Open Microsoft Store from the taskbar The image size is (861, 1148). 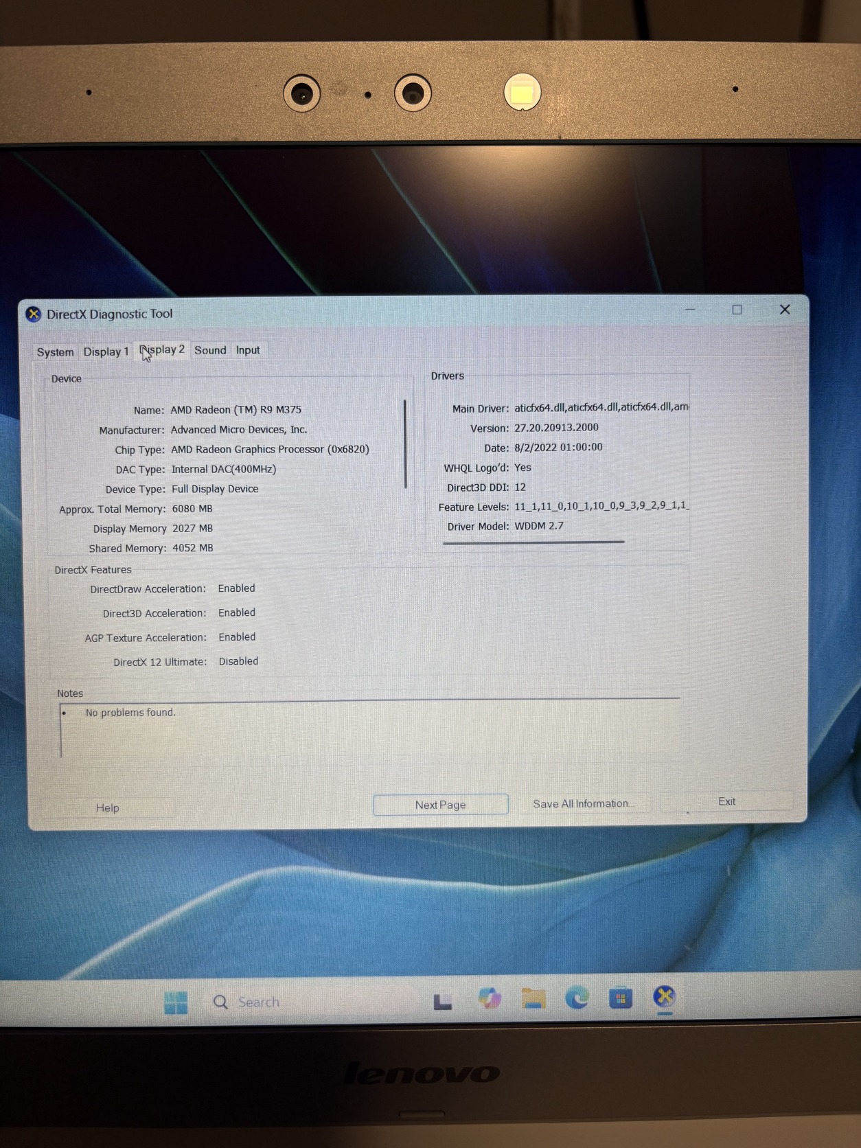pyautogui.click(x=620, y=997)
